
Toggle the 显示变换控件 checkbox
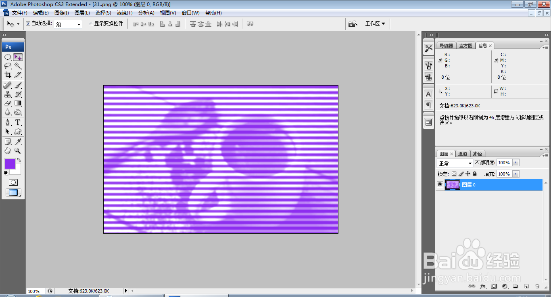pos(91,24)
